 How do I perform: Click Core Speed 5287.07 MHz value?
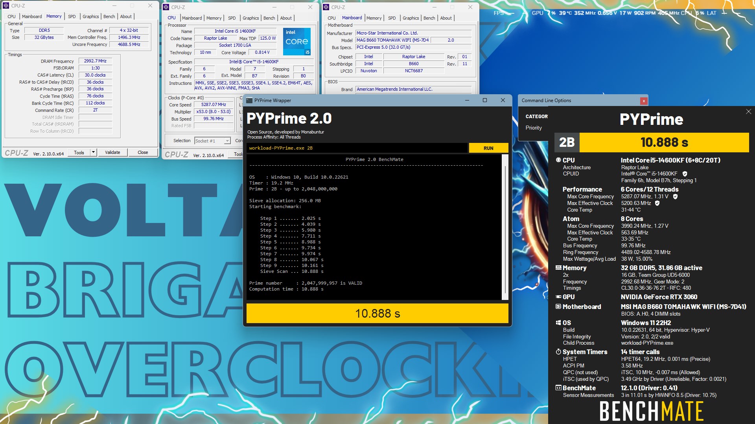pyautogui.click(x=214, y=104)
